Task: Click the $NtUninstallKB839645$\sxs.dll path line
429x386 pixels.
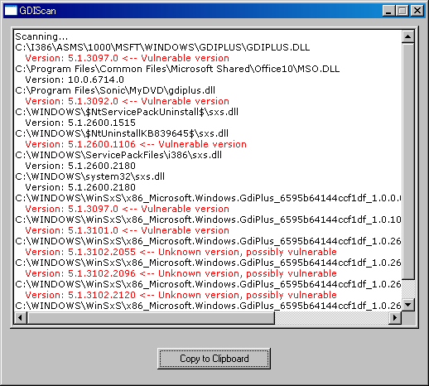Action: coord(122,133)
